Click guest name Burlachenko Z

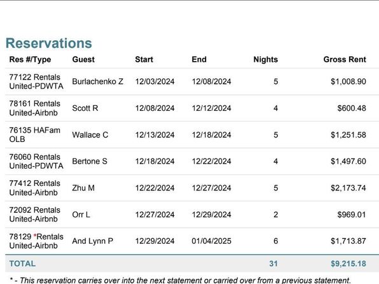click(x=98, y=82)
